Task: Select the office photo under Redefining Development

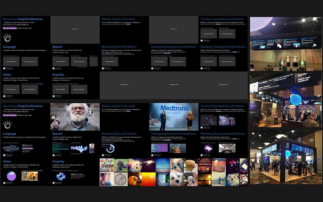Action: tap(227, 148)
